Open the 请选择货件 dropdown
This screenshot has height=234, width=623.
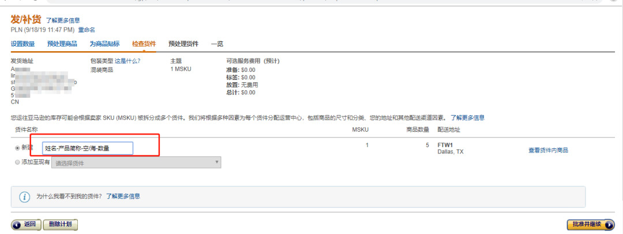click(x=136, y=163)
